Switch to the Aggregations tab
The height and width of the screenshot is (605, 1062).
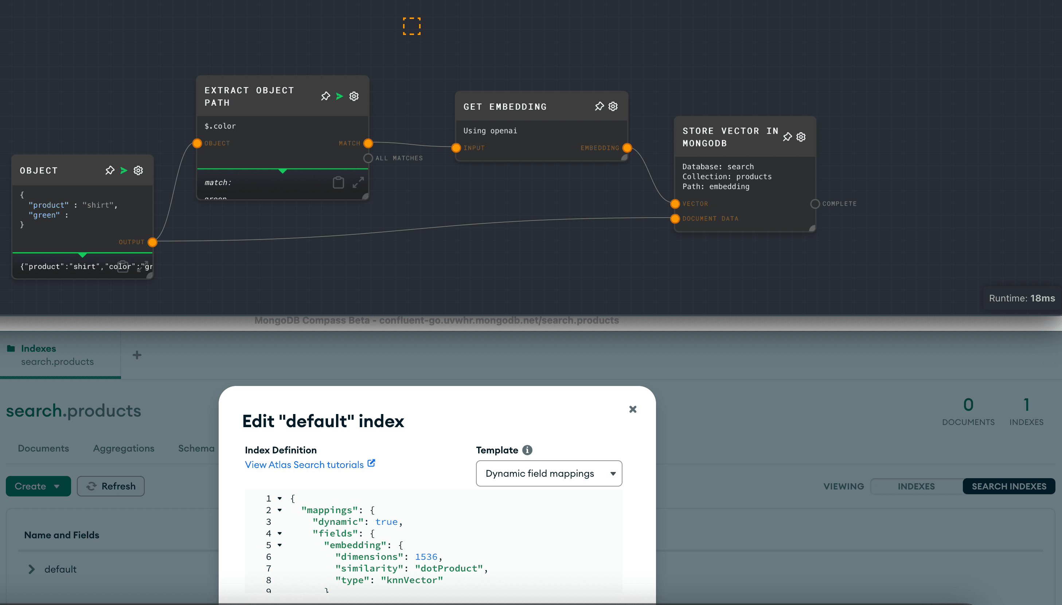coord(124,448)
